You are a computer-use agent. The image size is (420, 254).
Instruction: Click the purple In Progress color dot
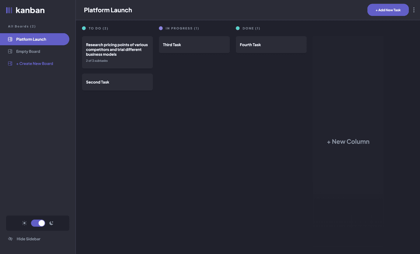click(161, 28)
